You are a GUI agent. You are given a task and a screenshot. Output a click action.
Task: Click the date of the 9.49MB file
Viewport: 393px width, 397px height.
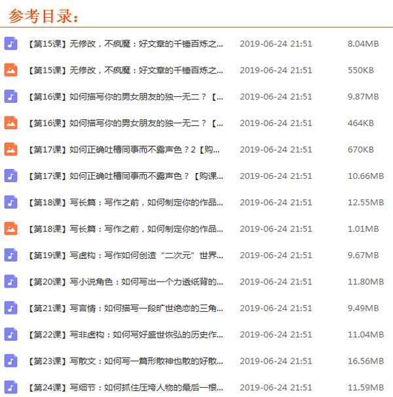click(x=276, y=308)
